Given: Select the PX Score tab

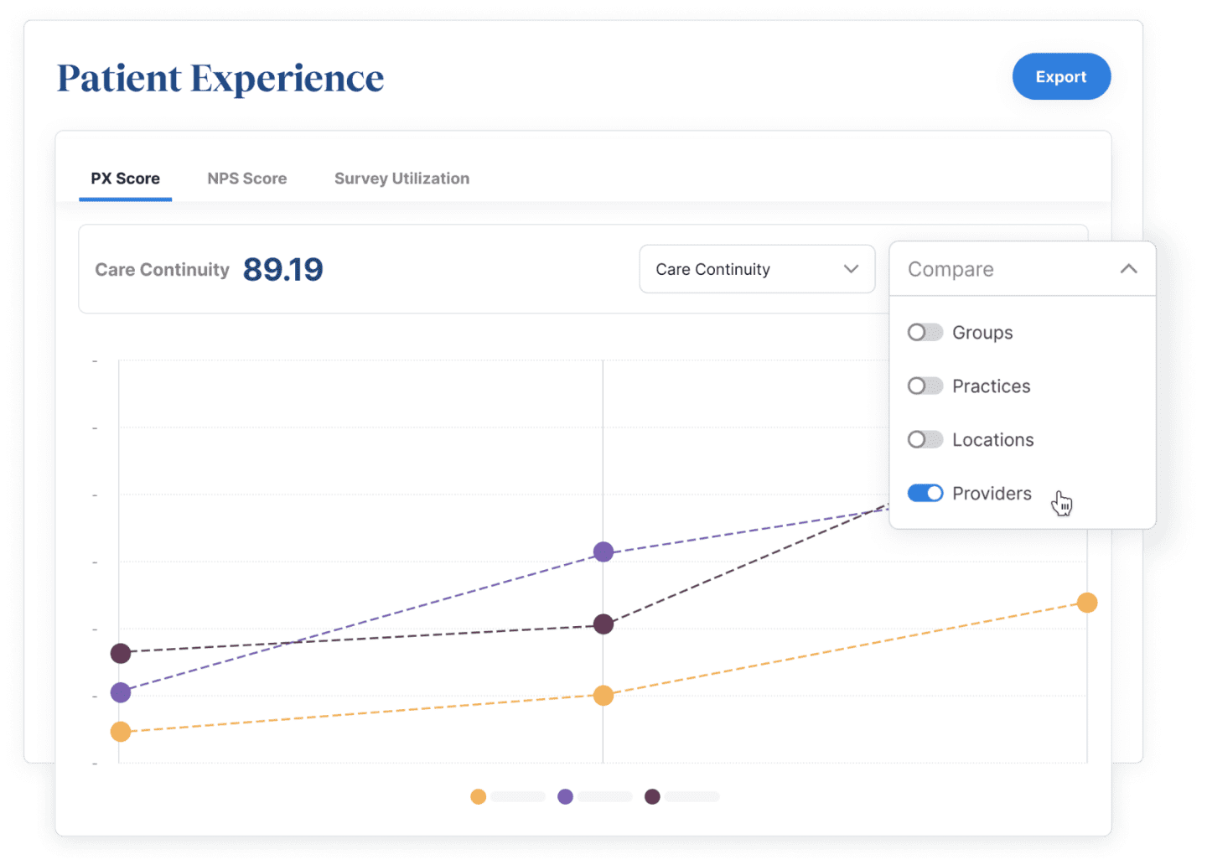Looking at the screenshot, I should (x=126, y=179).
